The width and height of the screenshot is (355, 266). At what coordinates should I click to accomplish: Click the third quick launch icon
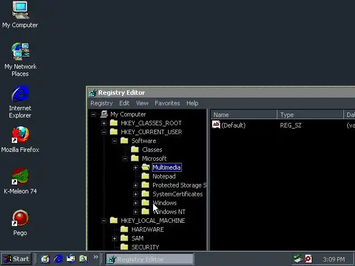coord(71,259)
